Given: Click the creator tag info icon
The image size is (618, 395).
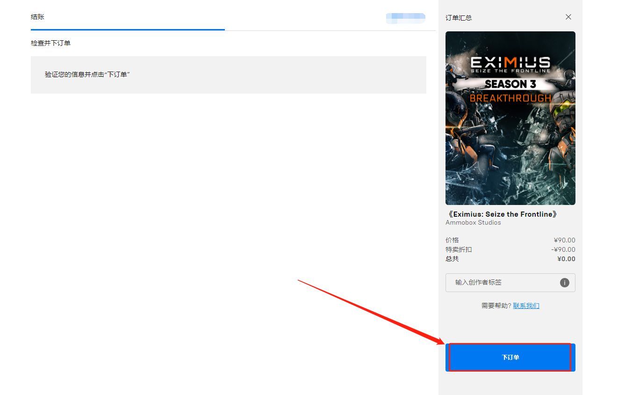Looking at the screenshot, I should pyautogui.click(x=564, y=283).
